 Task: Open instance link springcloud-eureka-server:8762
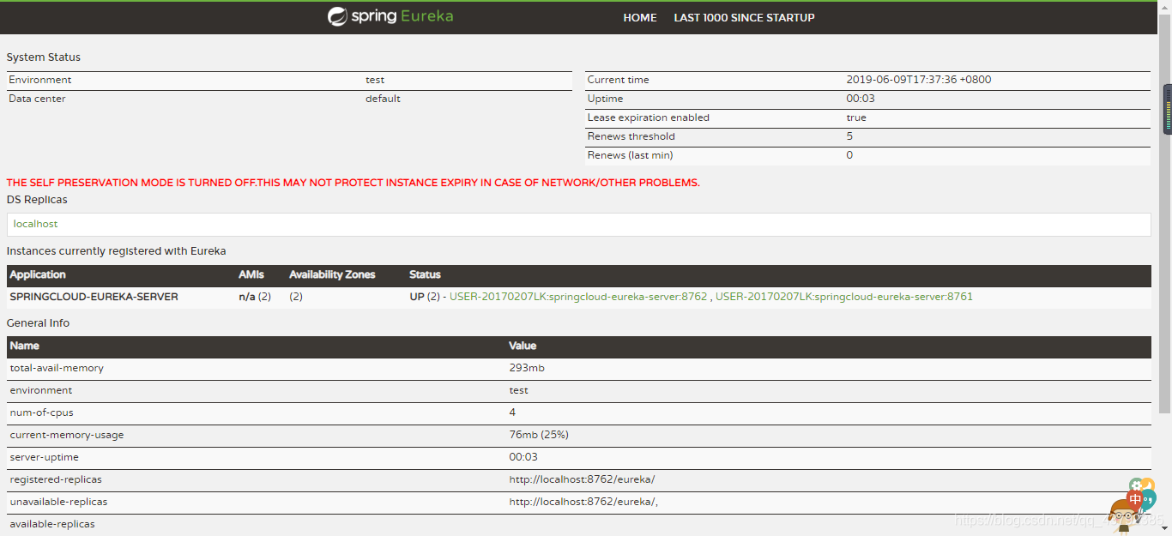click(x=578, y=297)
